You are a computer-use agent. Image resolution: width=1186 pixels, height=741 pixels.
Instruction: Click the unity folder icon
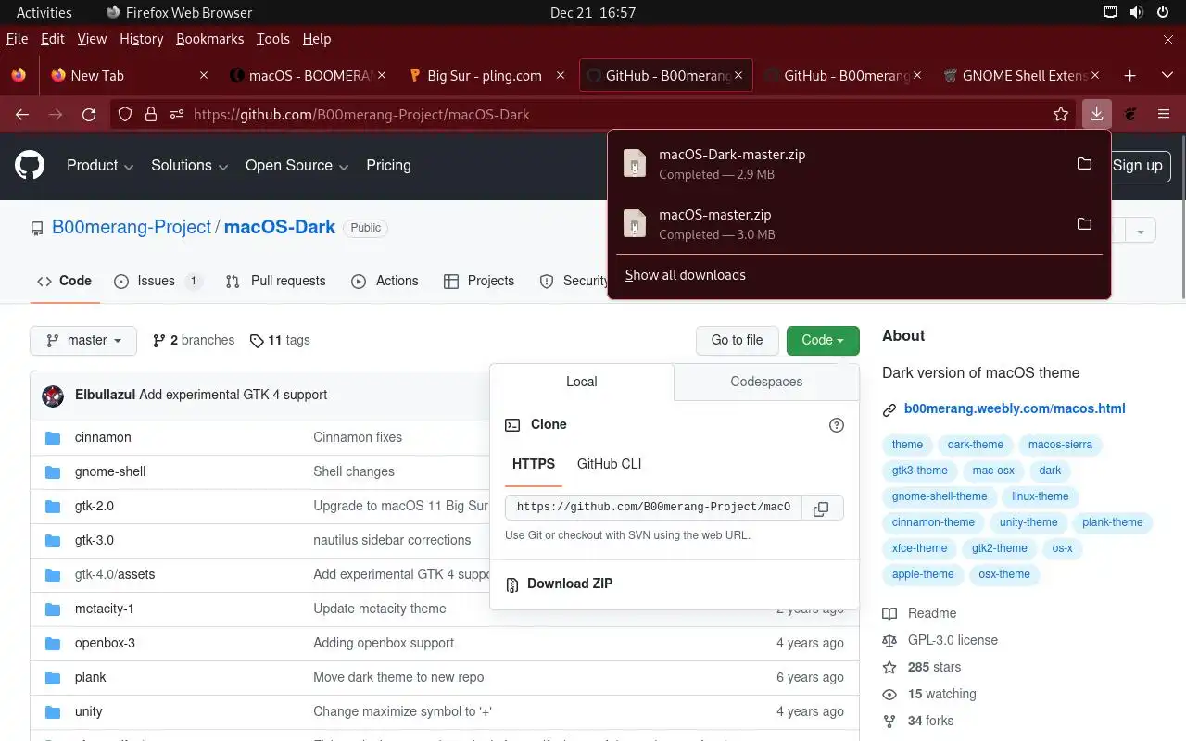coord(53,711)
